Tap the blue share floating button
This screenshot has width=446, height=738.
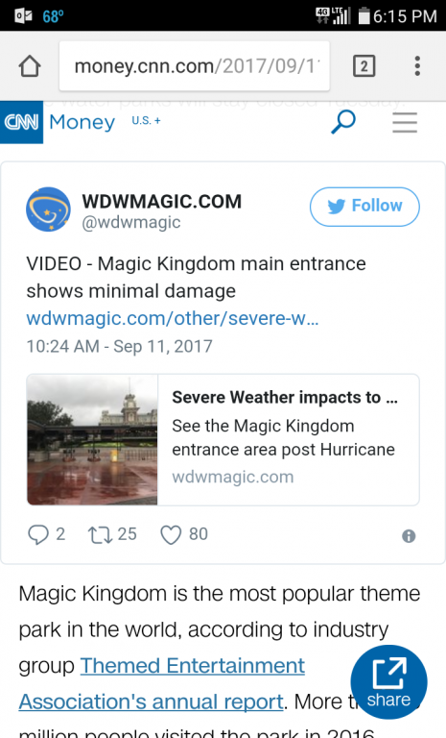click(388, 682)
